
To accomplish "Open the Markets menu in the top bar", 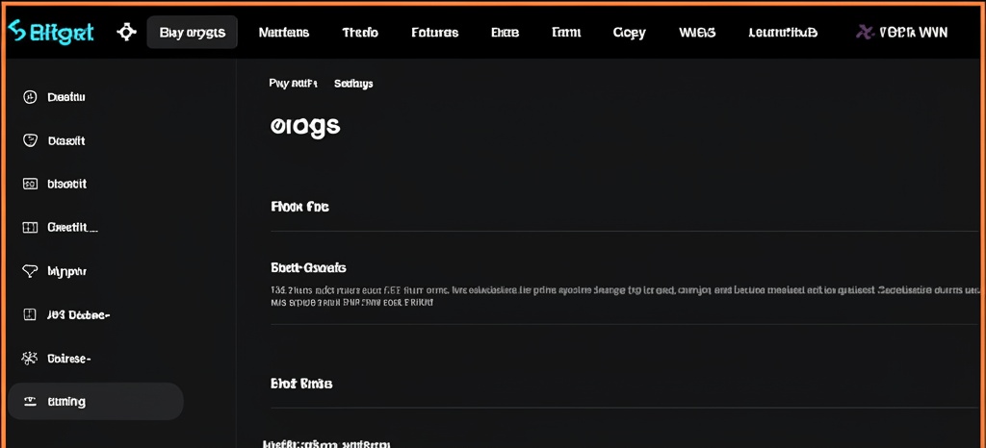I will 284,33.
